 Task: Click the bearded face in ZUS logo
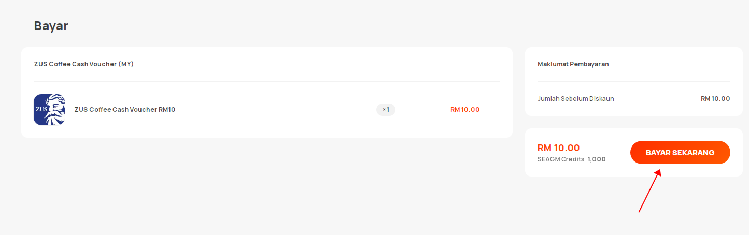coord(55,110)
